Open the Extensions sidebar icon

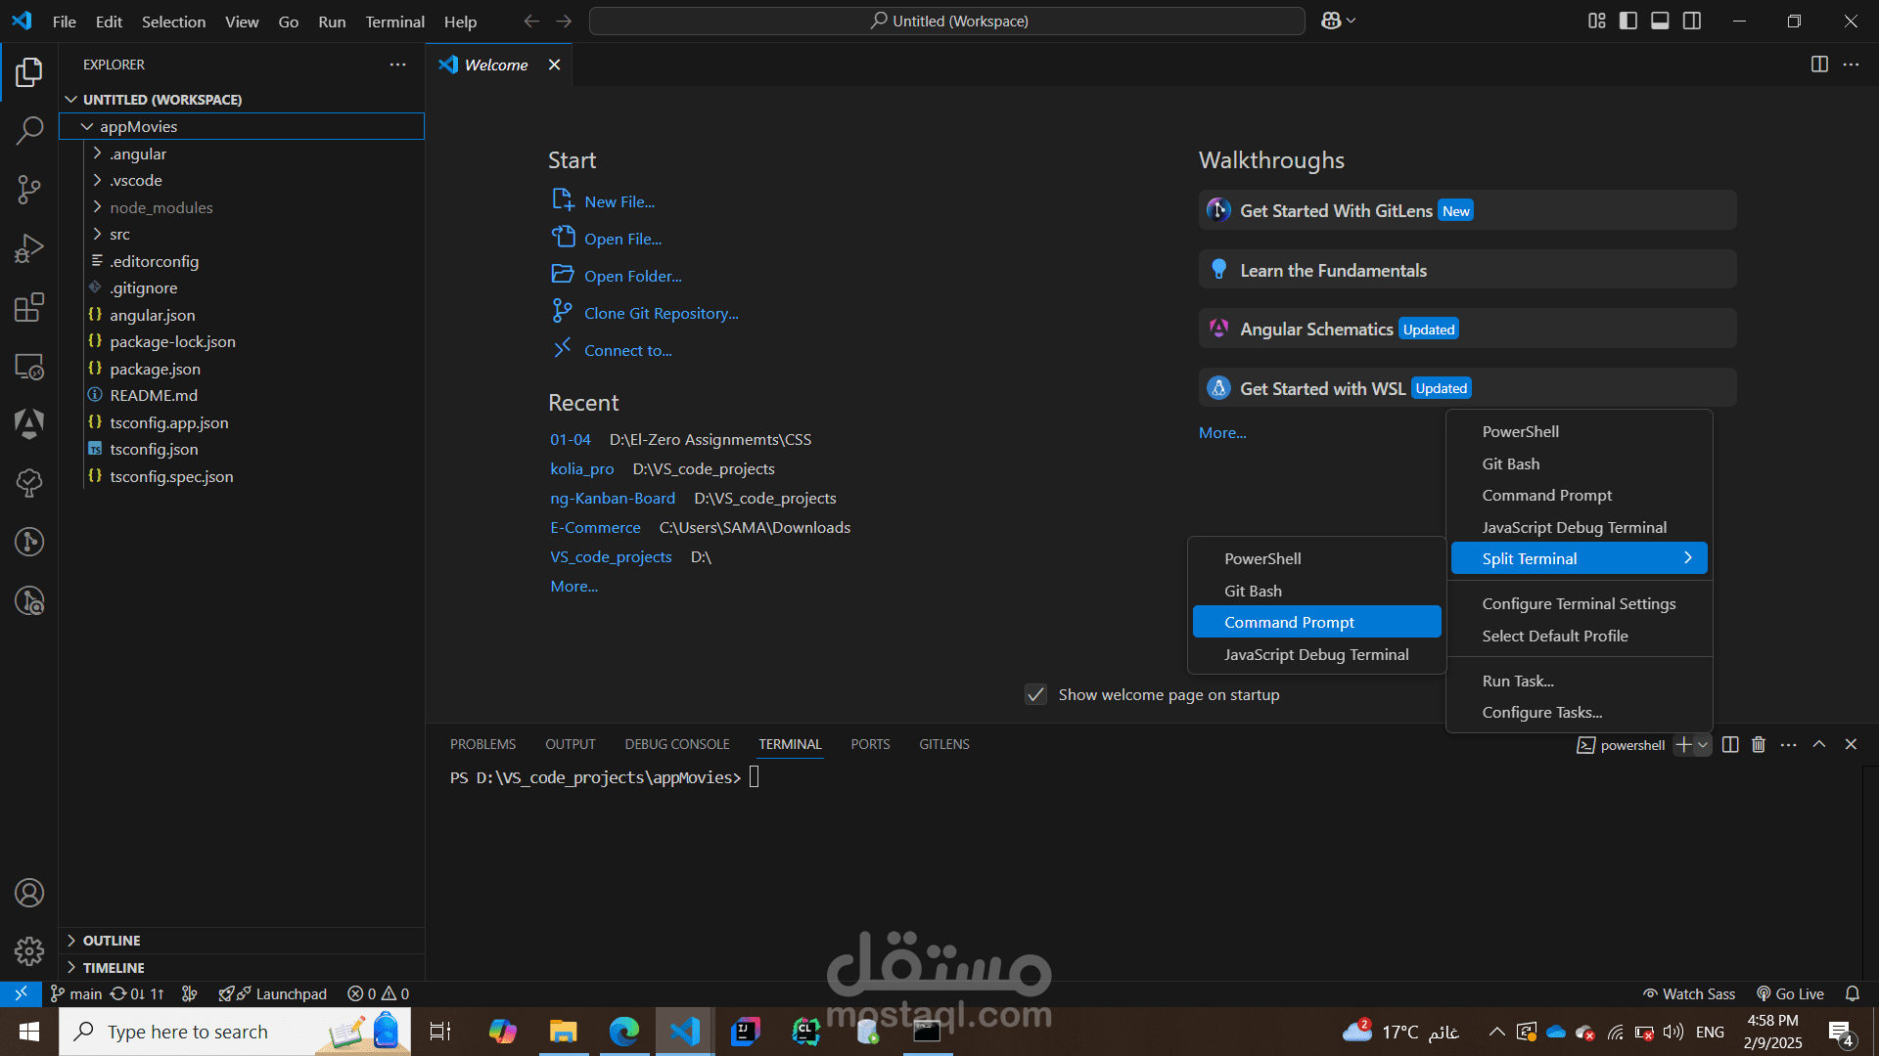pos(29,308)
